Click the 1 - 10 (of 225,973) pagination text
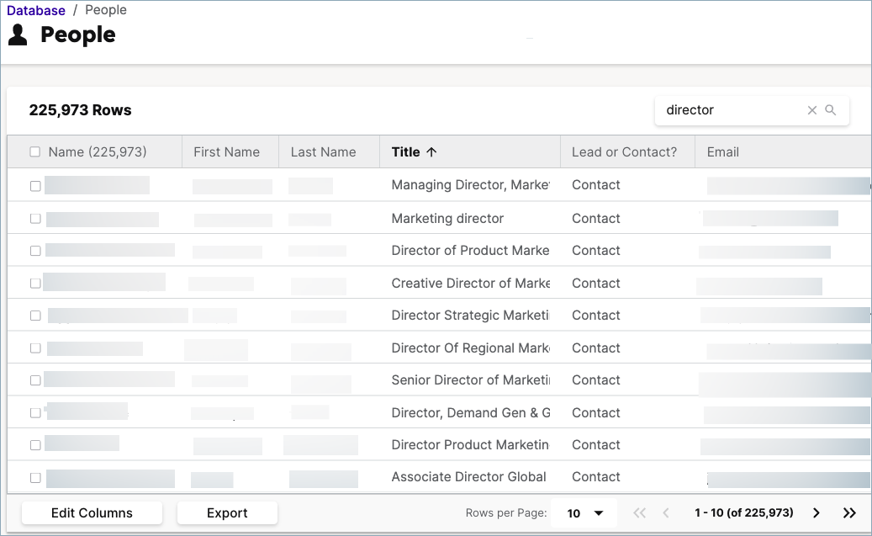 pos(743,512)
